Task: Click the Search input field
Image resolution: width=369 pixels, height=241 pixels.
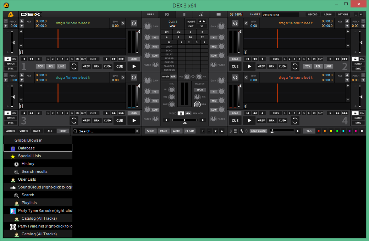Action: [106, 131]
